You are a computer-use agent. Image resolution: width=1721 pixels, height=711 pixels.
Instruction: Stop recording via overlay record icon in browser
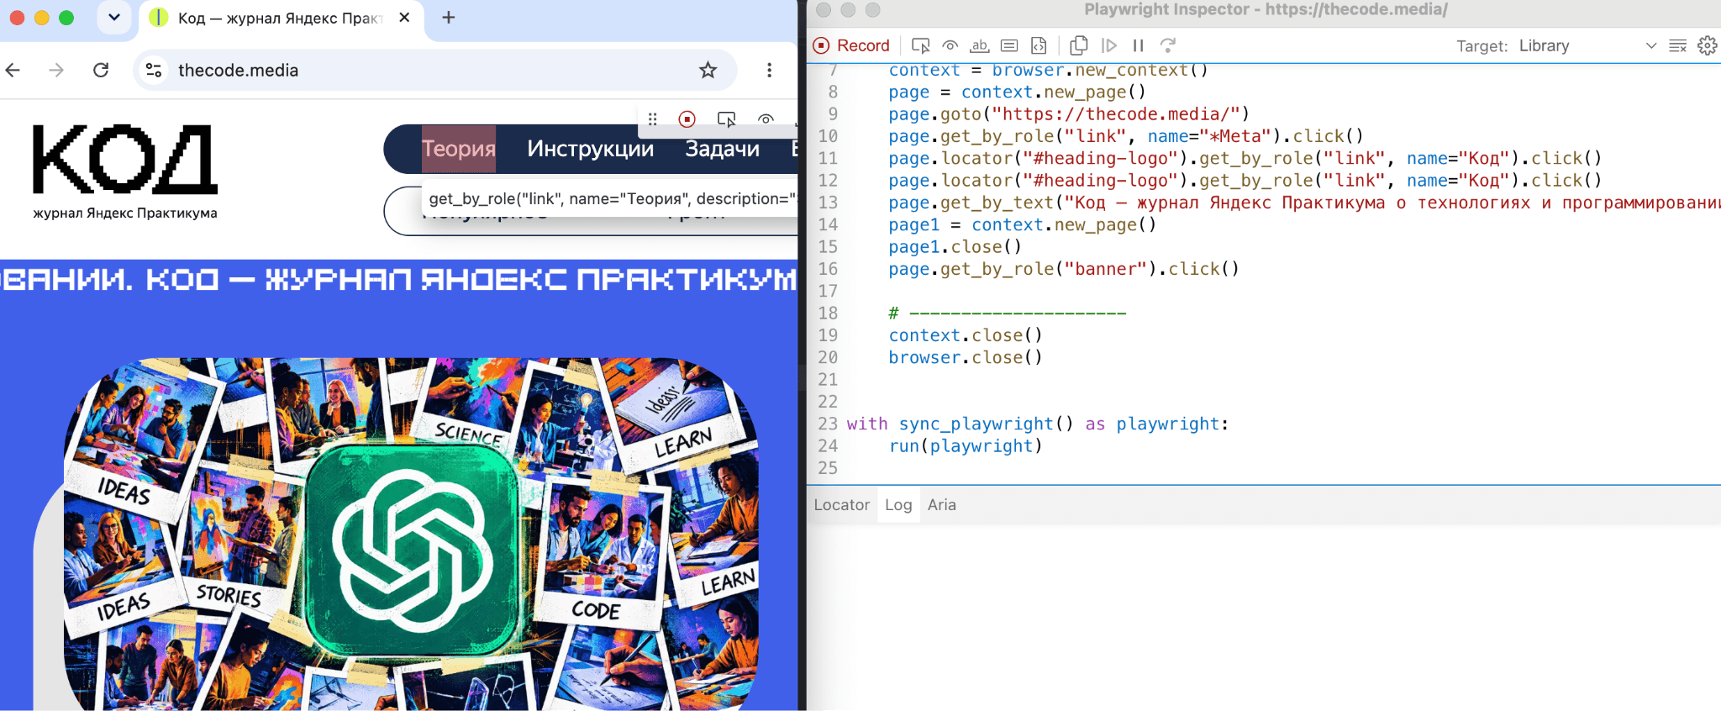tap(687, 119)
